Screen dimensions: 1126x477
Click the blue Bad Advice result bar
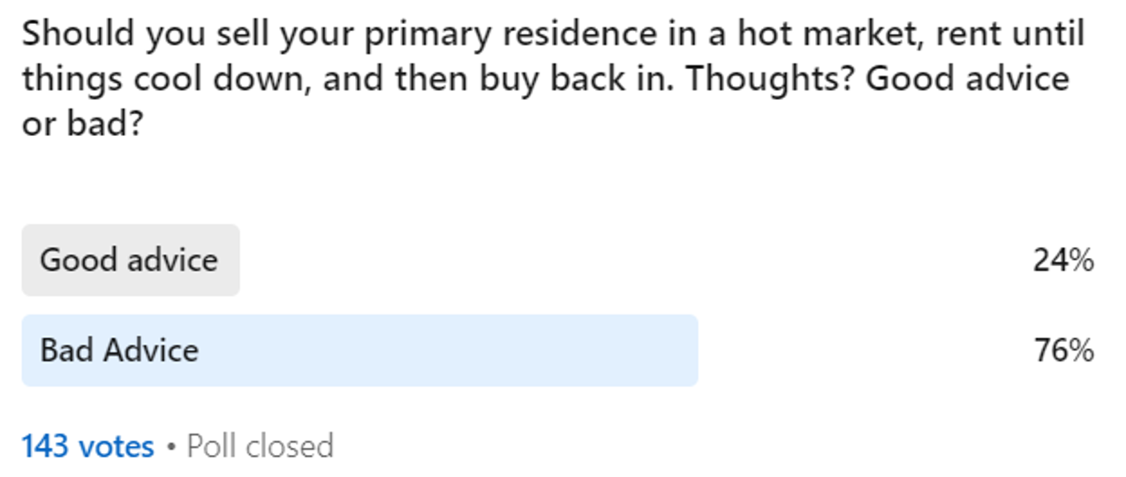tap(442, 351)
